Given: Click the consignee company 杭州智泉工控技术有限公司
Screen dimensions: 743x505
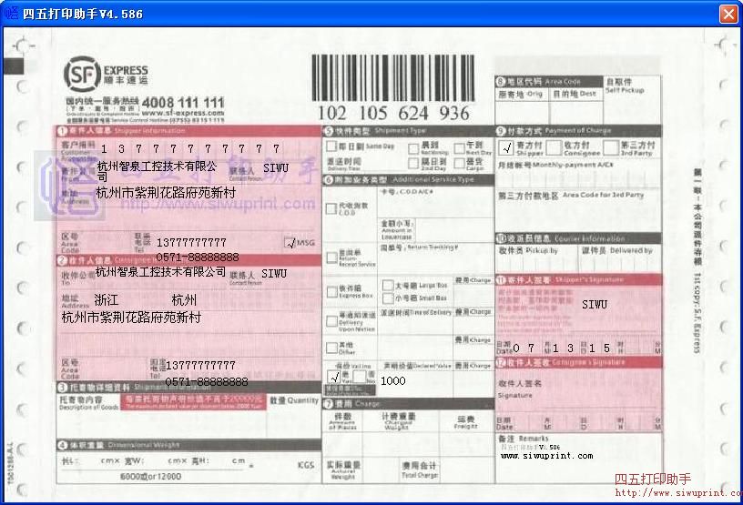Looking at the screenshot, I should click(160, 272).
